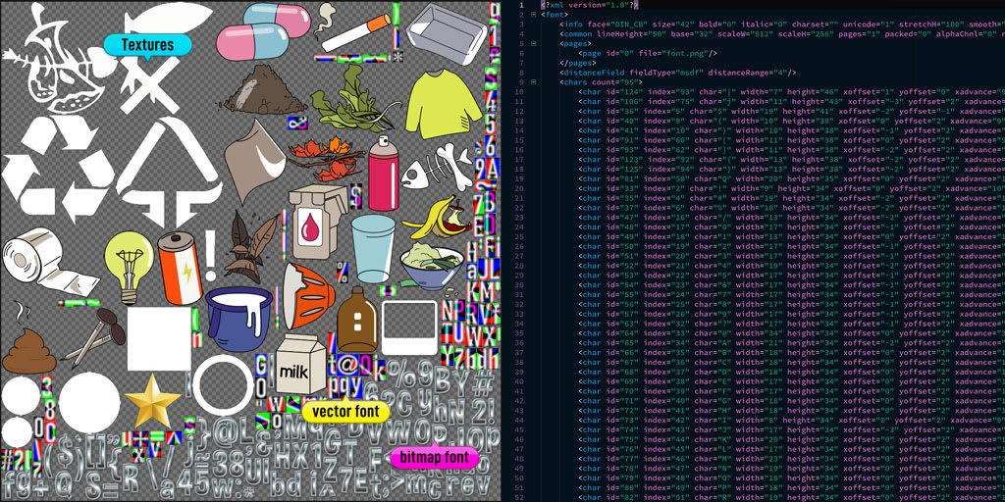Click the empty blue glass cup sprite
This screenshot has height=502, width=1005.
point(373,248)
